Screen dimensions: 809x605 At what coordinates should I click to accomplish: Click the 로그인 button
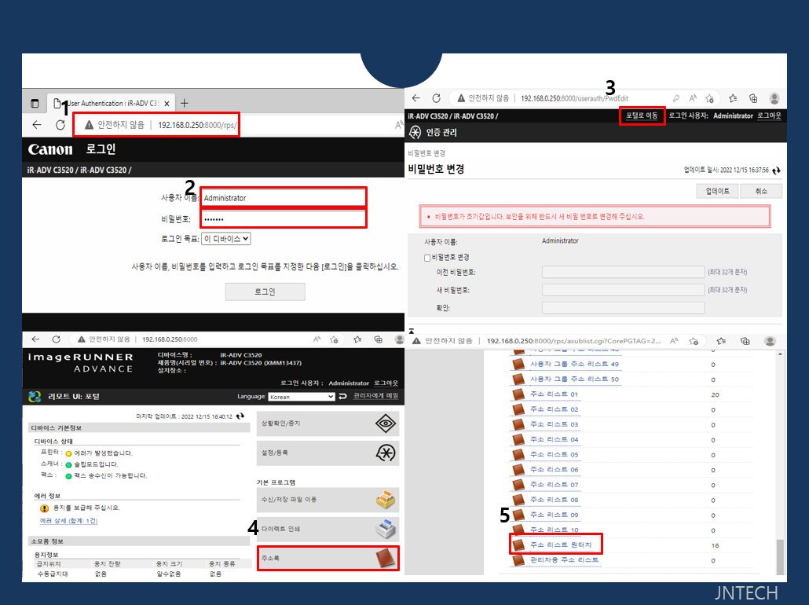click(x=265, y=291)
